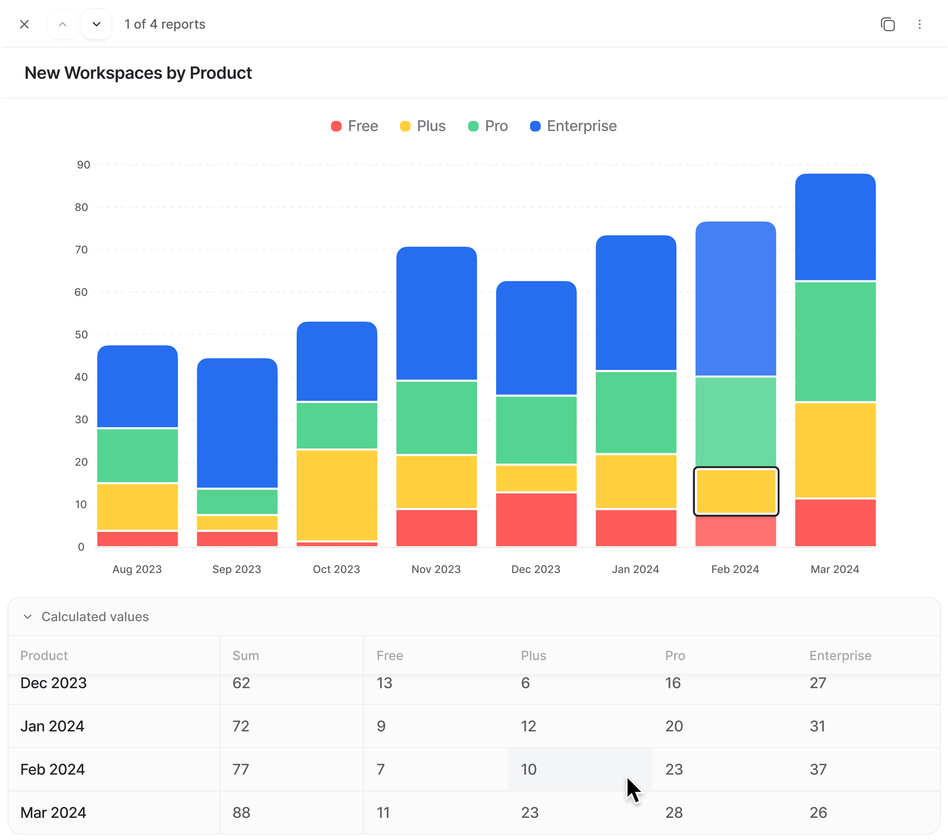Select the highlighted Plus segment for Feb 2024
Image resolution: width=948 pixels, height=840 pixels.
coord(736,491)
